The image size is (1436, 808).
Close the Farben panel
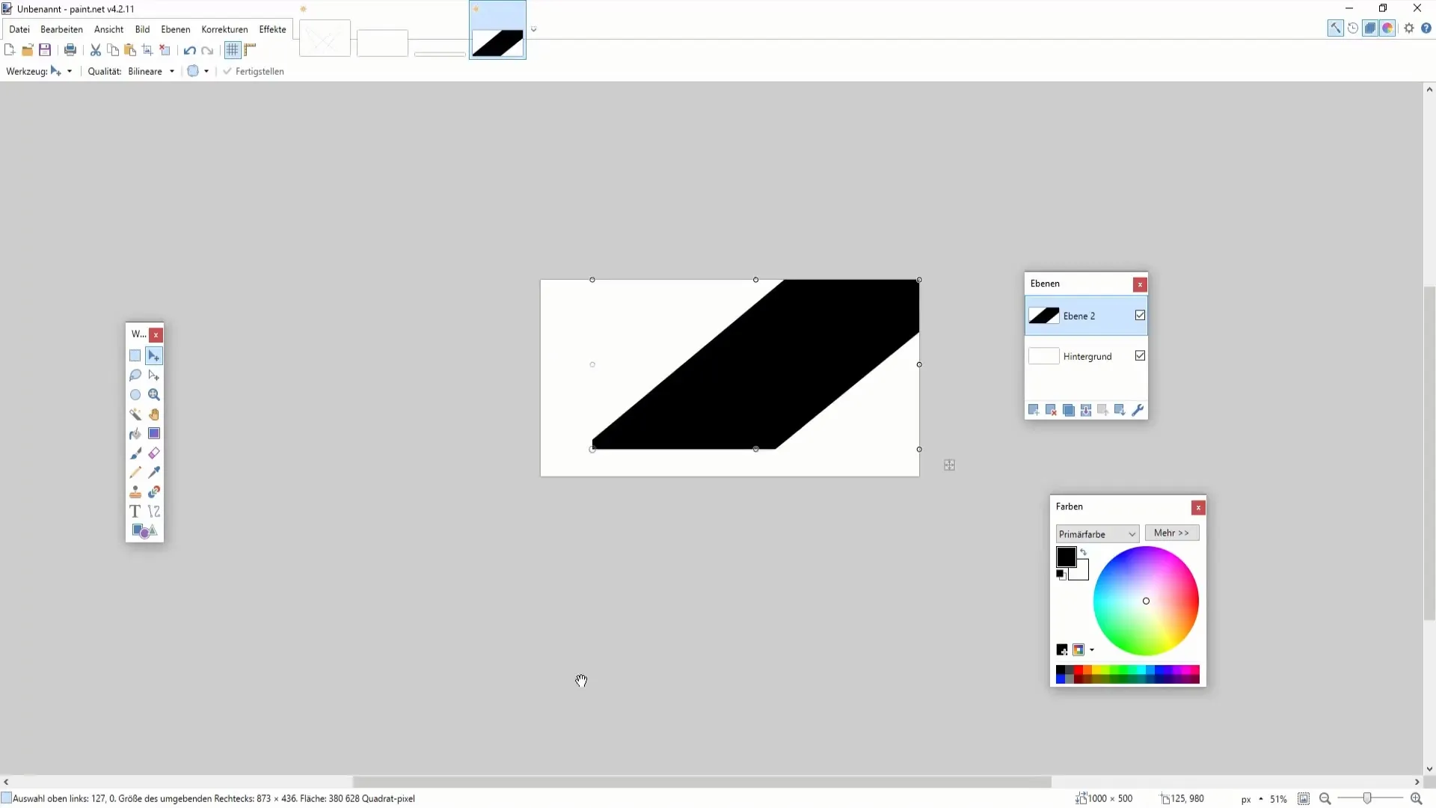tap(1198, 508)
